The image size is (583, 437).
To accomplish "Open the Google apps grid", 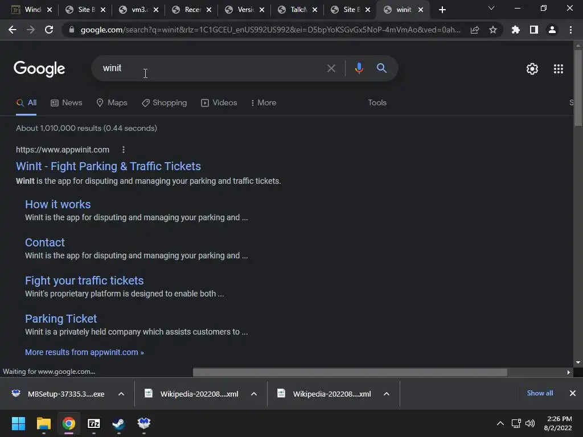I will point(558,69).
